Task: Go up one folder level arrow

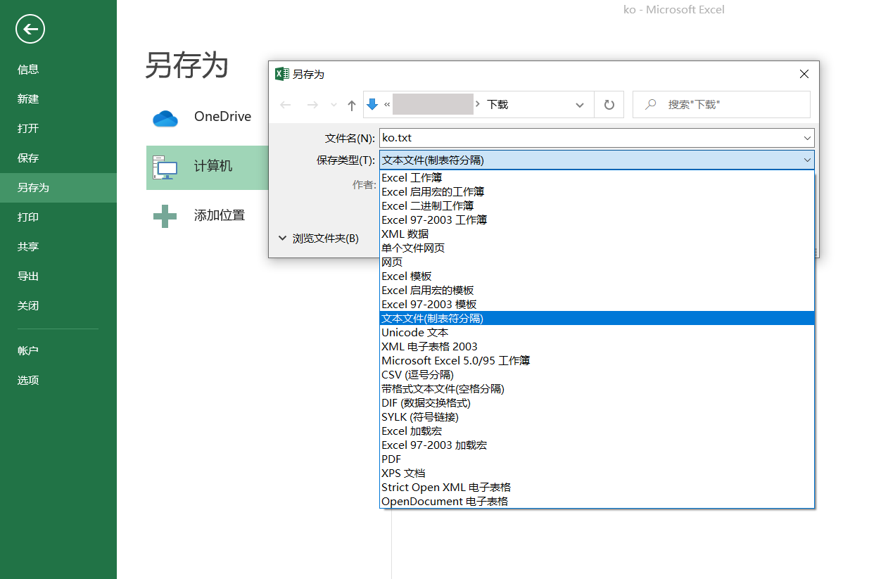Action: tap(352, 105)
